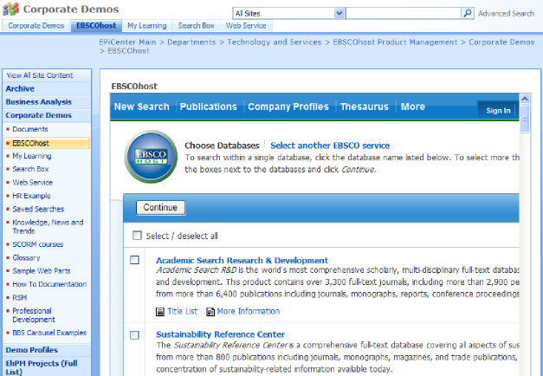Click the Corporate Demos site logo icon
Image resolution: width=543 pixels, height=376 pixels.
pyautogui.click(x=10, y=9)
